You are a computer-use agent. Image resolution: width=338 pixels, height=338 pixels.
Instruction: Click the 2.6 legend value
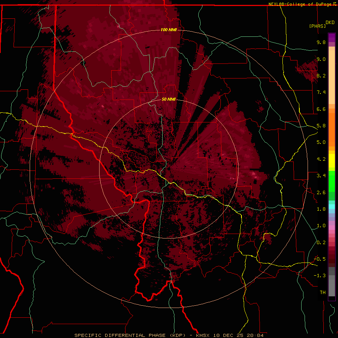click(x=321, y=193)
